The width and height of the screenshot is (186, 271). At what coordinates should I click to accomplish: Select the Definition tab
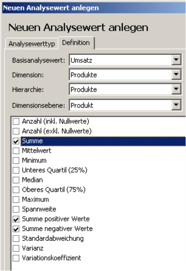[x=76, y=43]
